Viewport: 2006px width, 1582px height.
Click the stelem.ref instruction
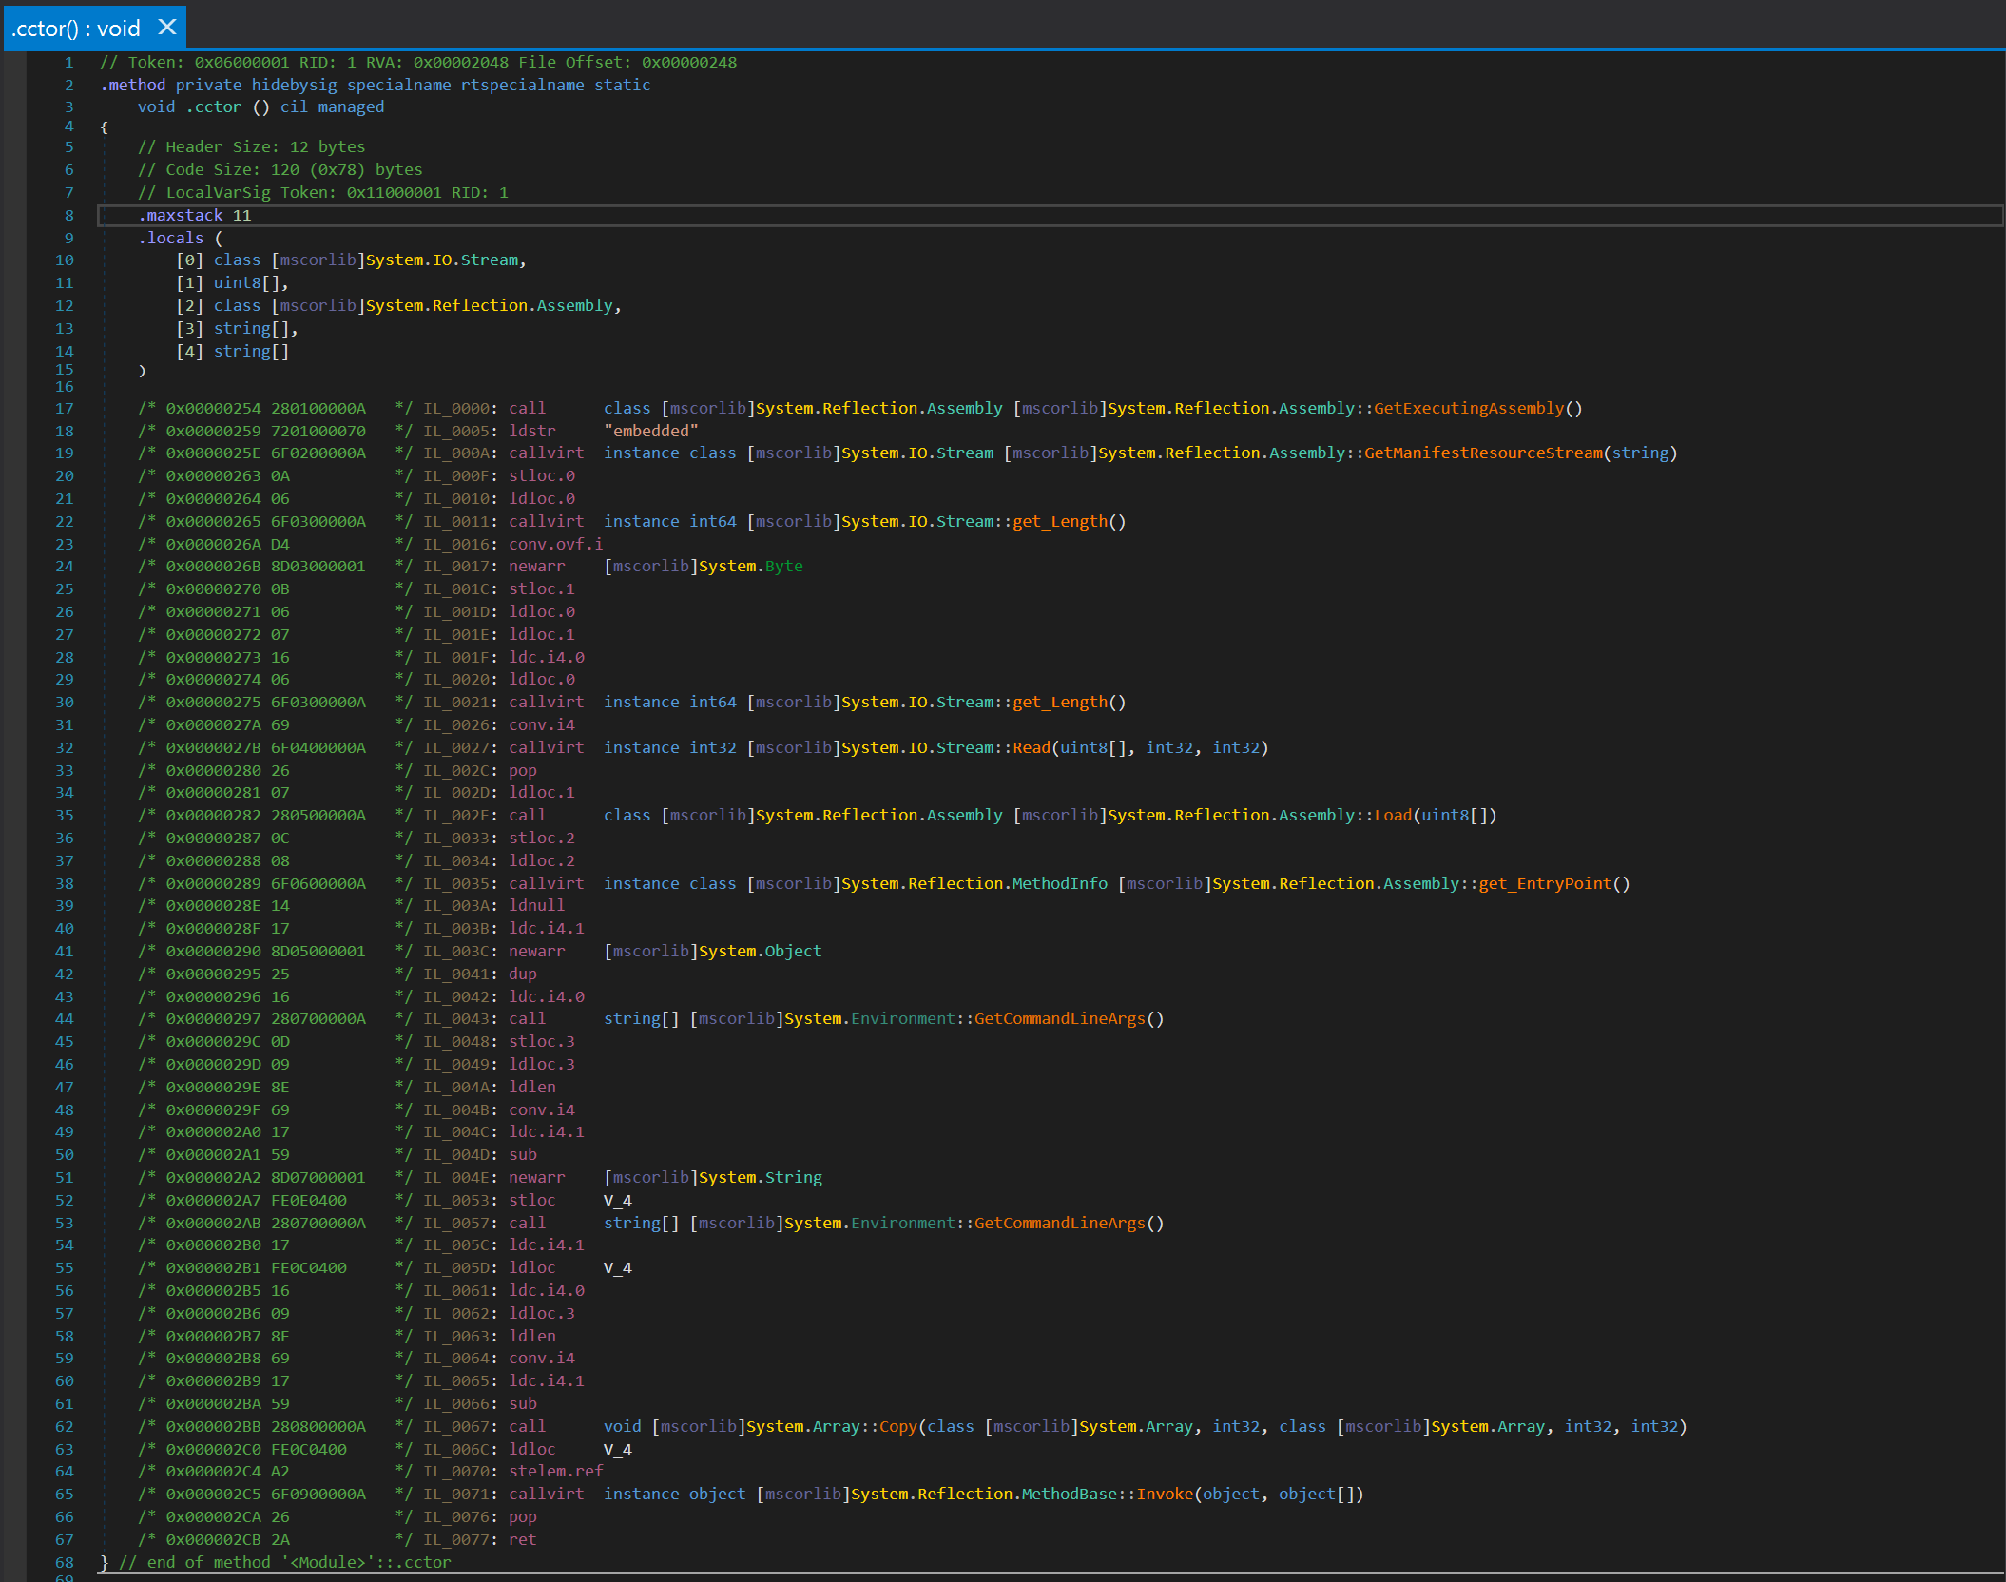(555, 1471)
